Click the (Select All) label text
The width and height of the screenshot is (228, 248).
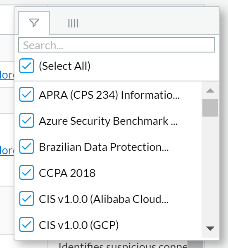(64, 66)
